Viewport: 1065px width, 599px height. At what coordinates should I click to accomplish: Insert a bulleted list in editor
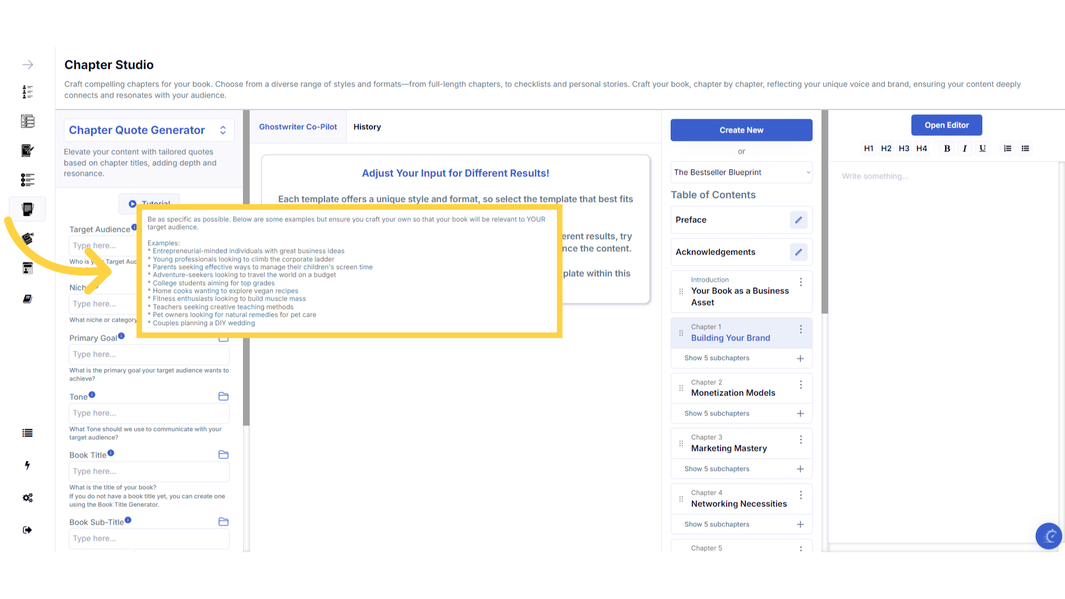coord(1025,149)
